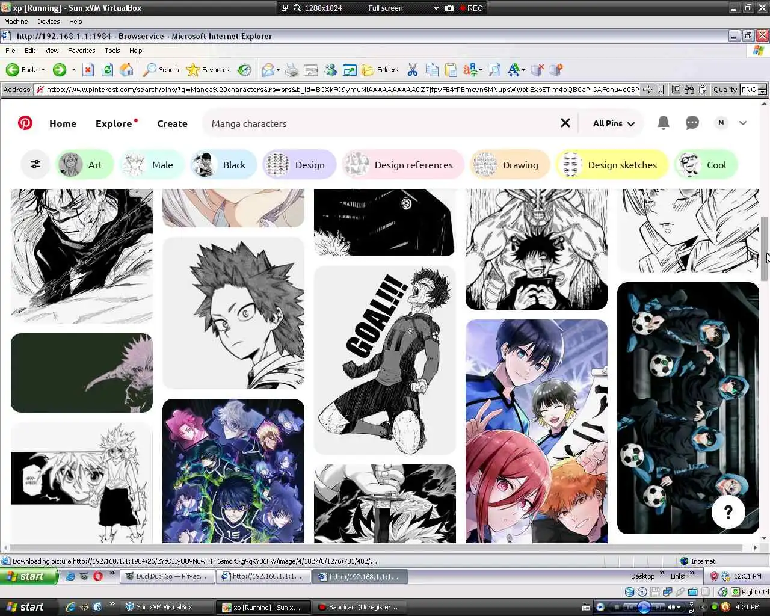The image size is (770, 616).
Task: Open the VirtualBox Machine menu
Action: 16,22
